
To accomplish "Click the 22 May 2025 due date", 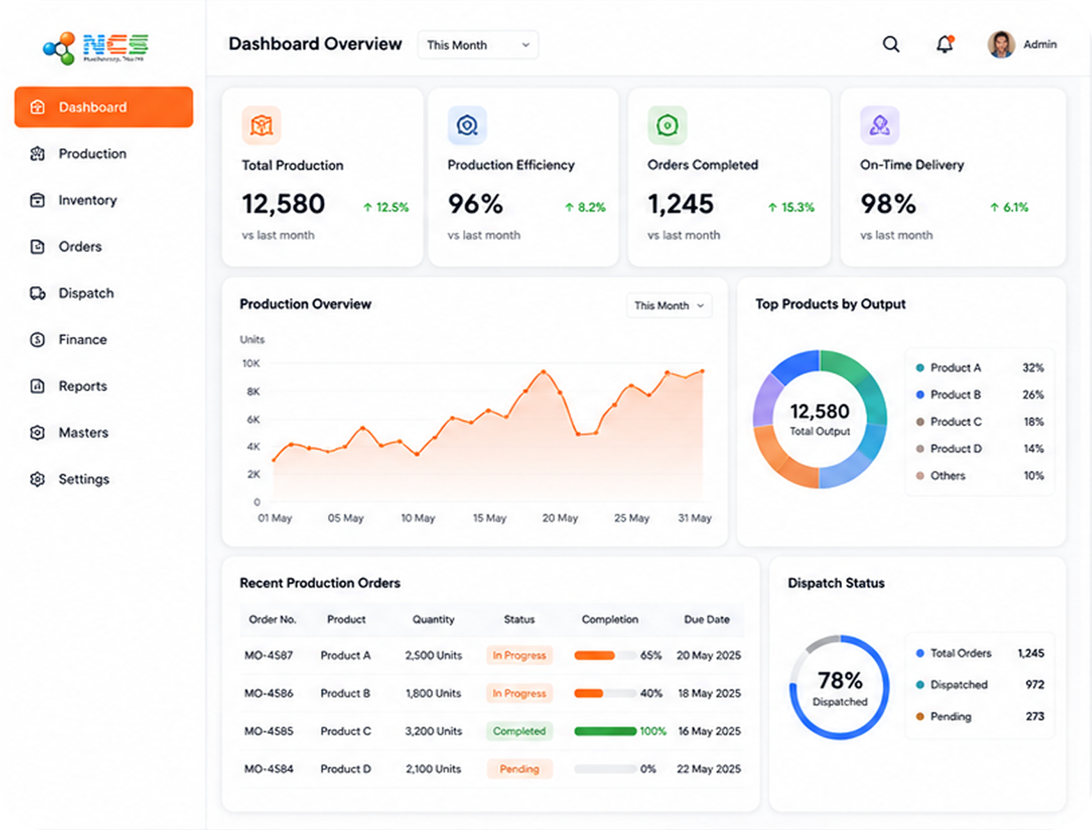I will [709, 769].
